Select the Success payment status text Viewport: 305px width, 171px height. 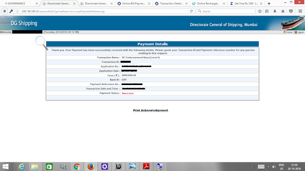128,93
